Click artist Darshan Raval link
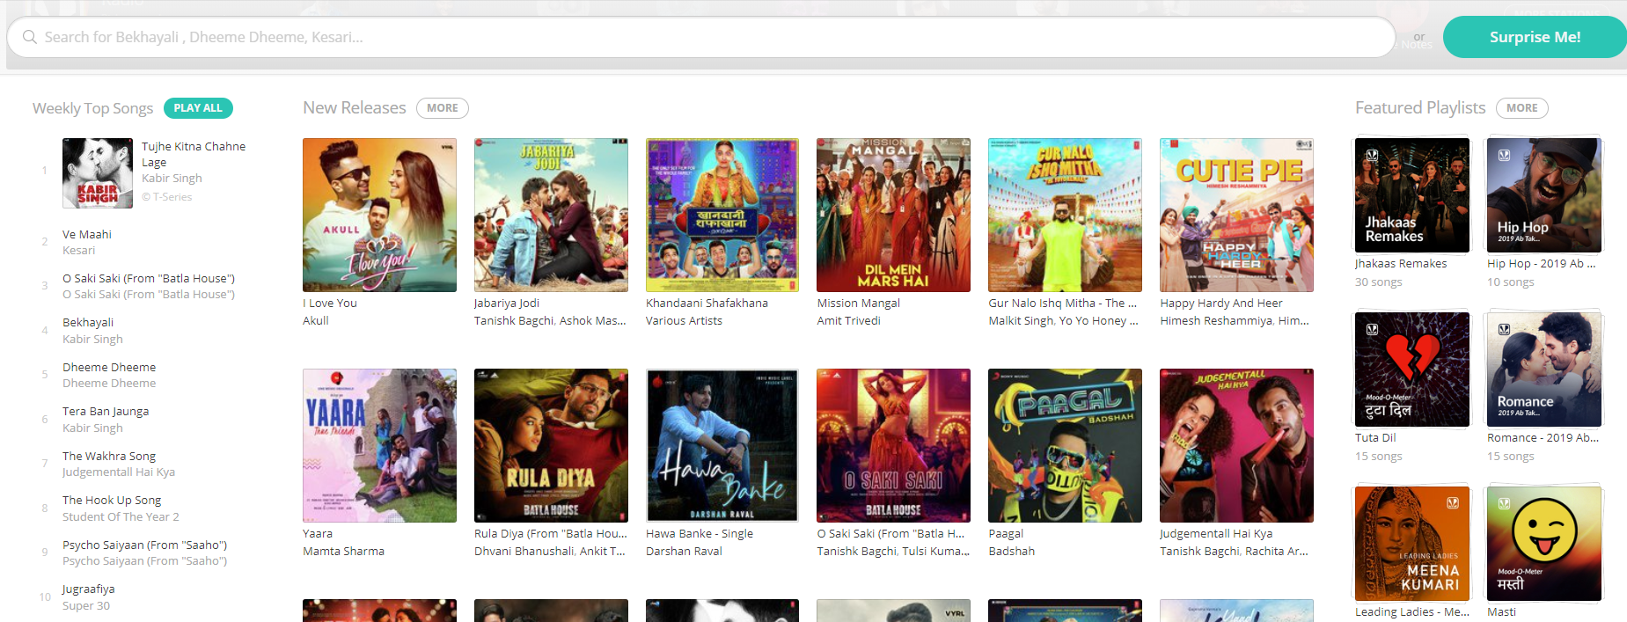 coord(684,551)
